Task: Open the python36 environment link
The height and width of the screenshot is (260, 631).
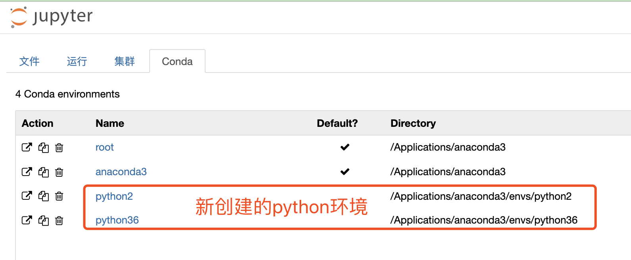Action: tap(117, 220)
